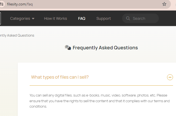This screenshot has height=116, width=176.
Task: Select the Categories menu label
Action: click(x=20, y=18)
